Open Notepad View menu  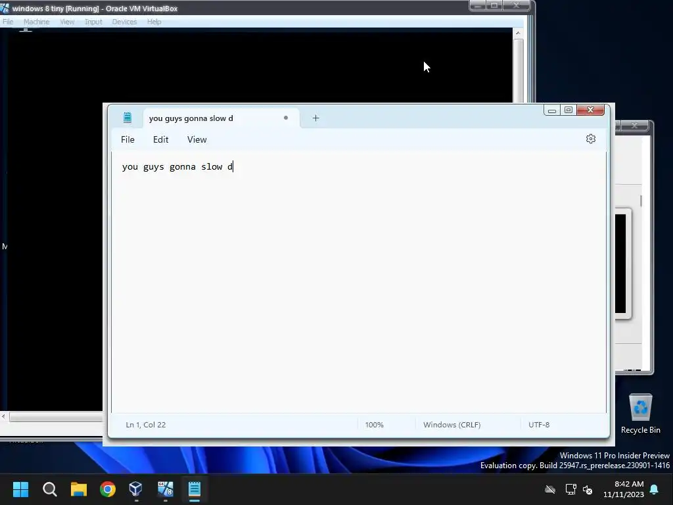point(197,139)
